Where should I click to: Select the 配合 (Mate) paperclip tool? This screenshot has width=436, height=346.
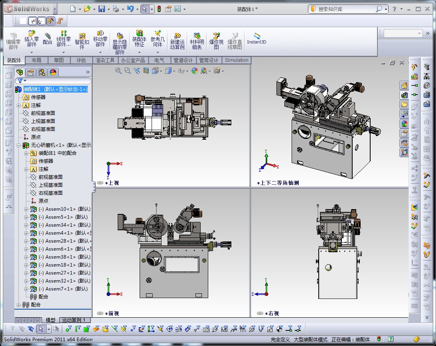point(47,36)
